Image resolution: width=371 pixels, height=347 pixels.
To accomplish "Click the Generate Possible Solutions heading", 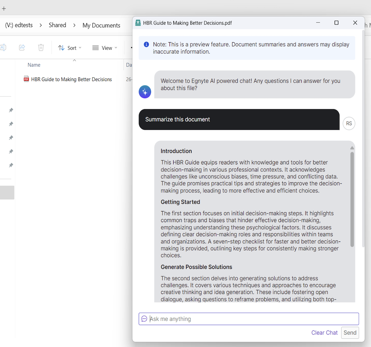I will coord(196,267).
